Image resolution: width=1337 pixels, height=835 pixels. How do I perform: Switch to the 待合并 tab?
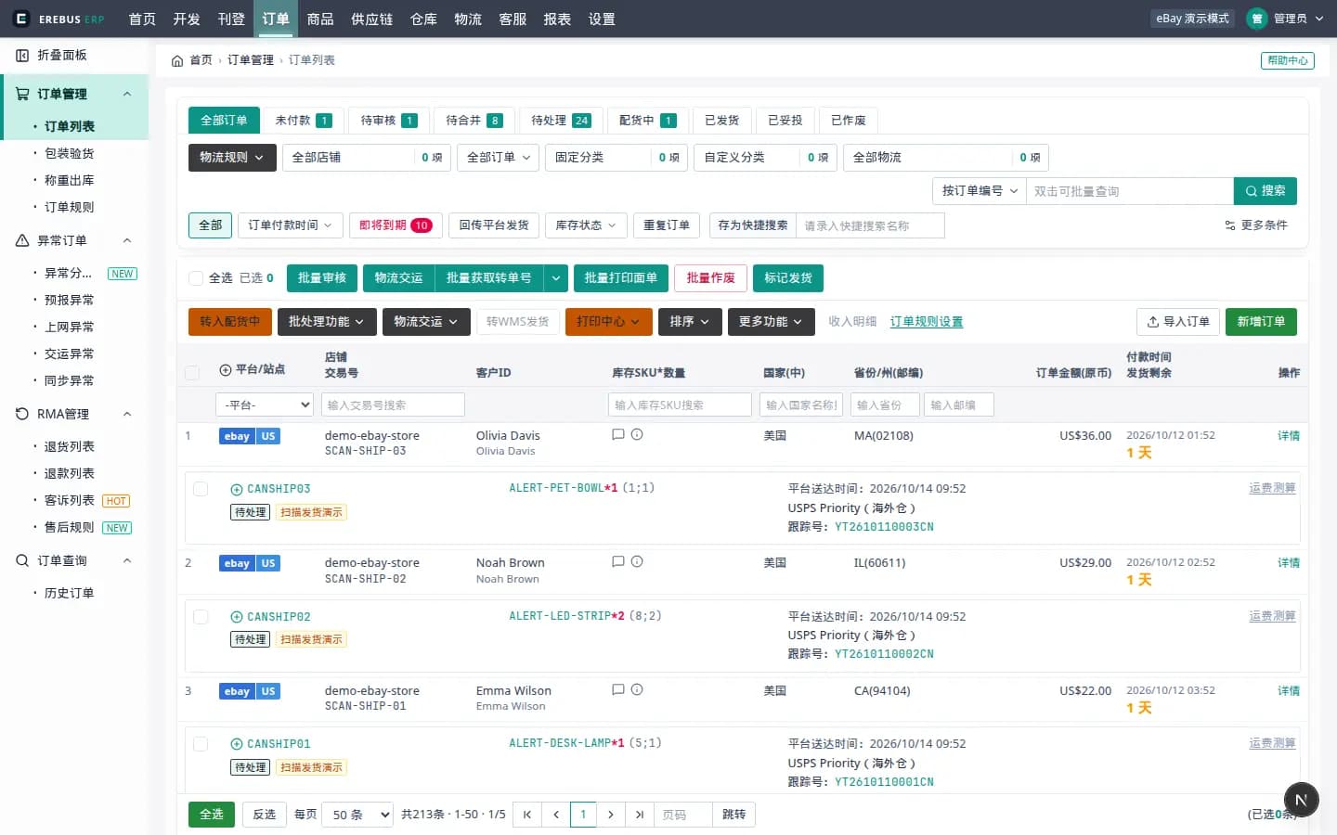coord(474,121)
